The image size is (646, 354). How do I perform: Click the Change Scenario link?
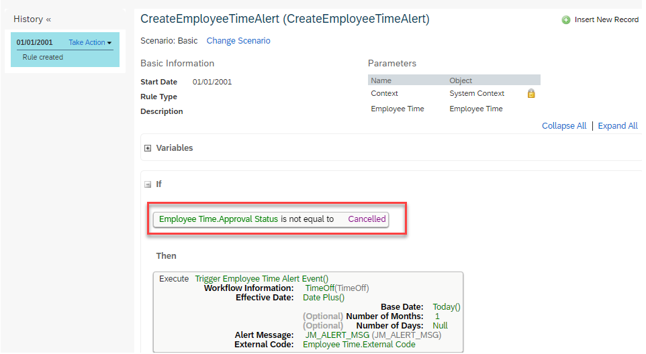238,41
